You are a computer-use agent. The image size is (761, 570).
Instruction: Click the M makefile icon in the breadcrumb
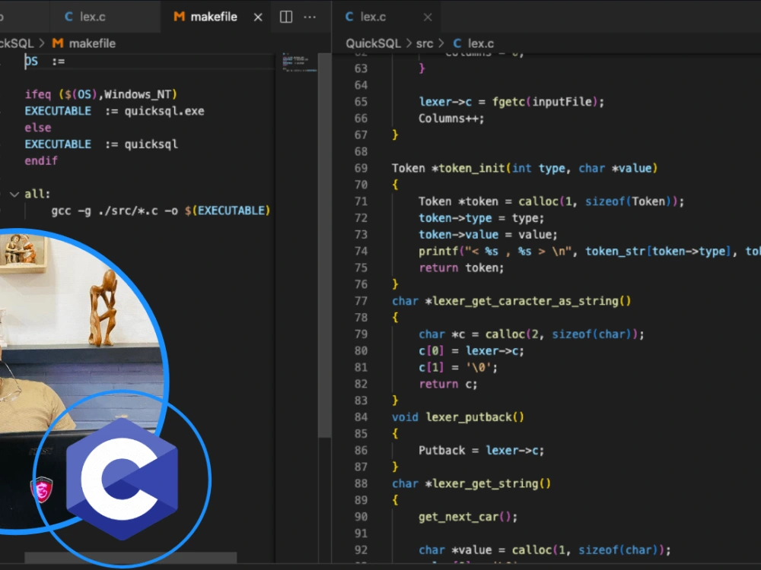click(56, 43)
